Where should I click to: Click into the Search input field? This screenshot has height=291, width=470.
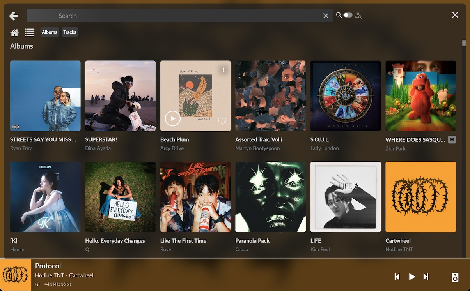[180, 16]
